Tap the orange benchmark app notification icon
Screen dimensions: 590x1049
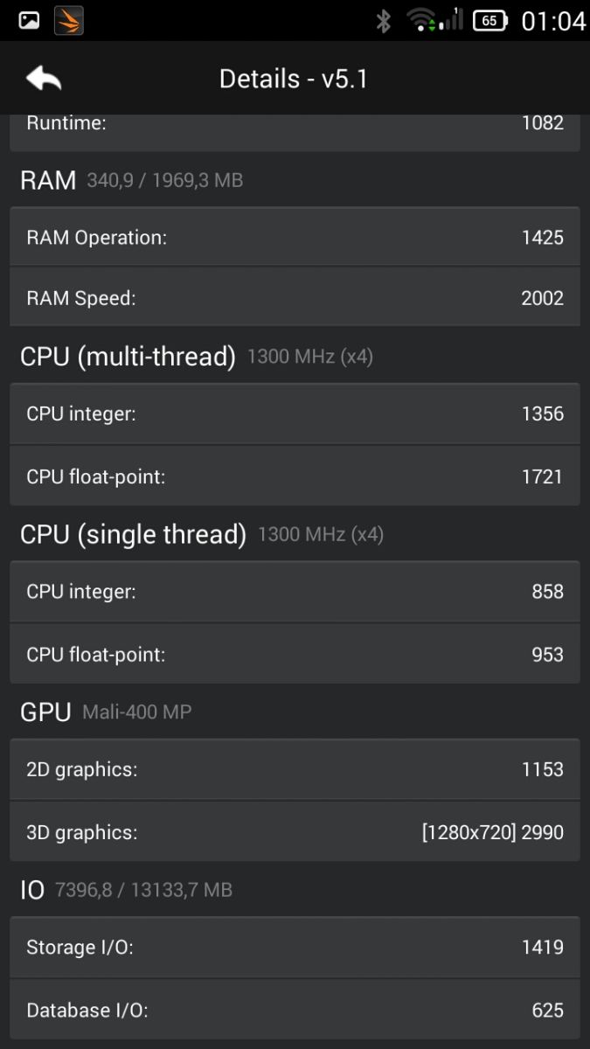point(69,20)
